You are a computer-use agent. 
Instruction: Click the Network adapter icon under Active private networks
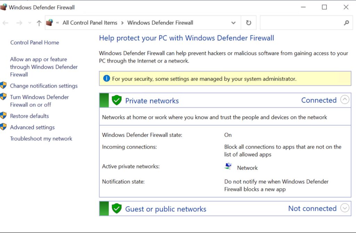pos(228,166)
